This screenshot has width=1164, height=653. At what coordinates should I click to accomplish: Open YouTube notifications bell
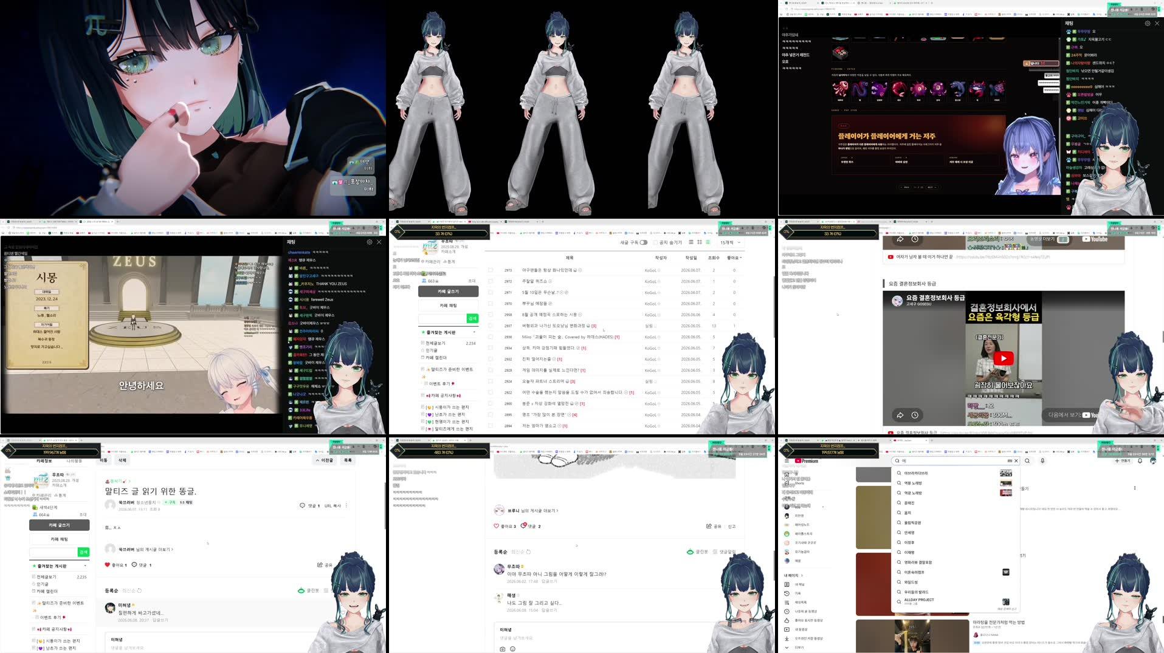[x=1140, y=461]
